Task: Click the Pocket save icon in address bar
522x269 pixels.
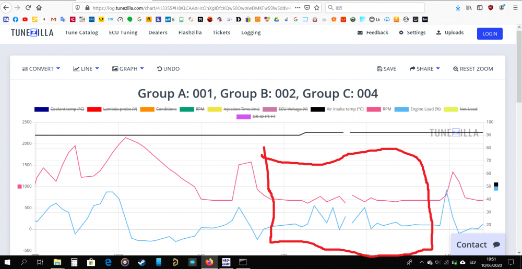Action: coord(307,7)
